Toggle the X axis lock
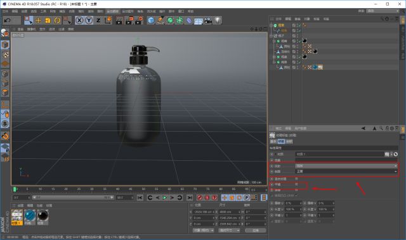Screen dimensions: 406x240 (79, 20)
